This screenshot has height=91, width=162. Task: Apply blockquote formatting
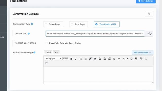[x=95, y=59]
